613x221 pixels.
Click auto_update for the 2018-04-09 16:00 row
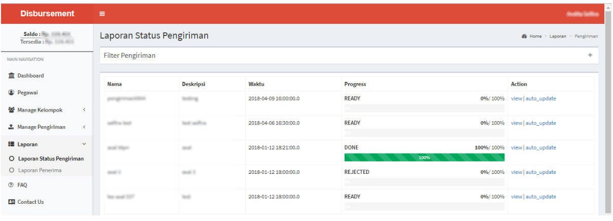[x=540, y=98]
